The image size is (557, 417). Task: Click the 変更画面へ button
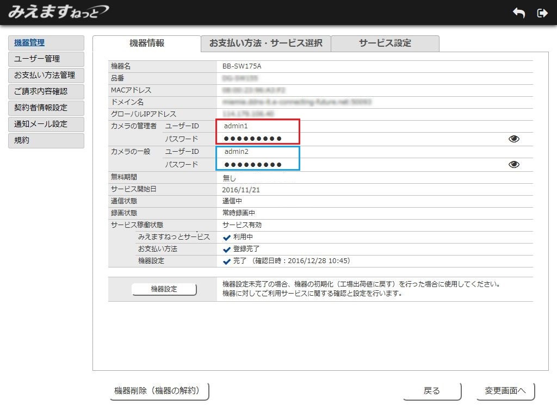click(x=505, y=391)
